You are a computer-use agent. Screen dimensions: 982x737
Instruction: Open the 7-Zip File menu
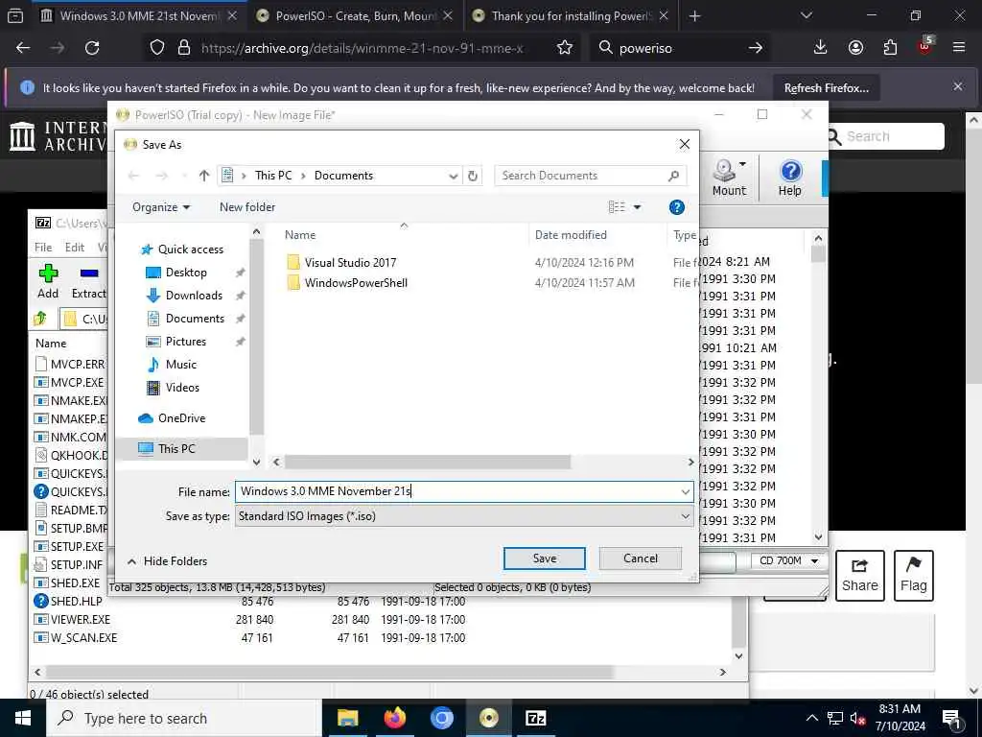tap(43, 248)
